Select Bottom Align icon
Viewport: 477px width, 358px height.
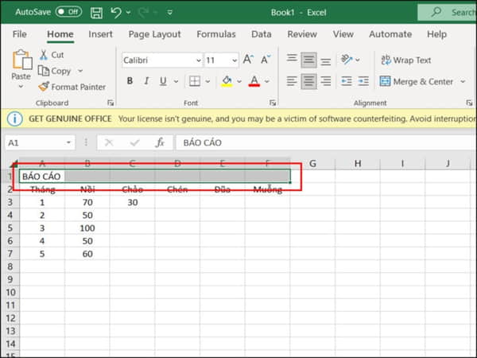point(326,60)
